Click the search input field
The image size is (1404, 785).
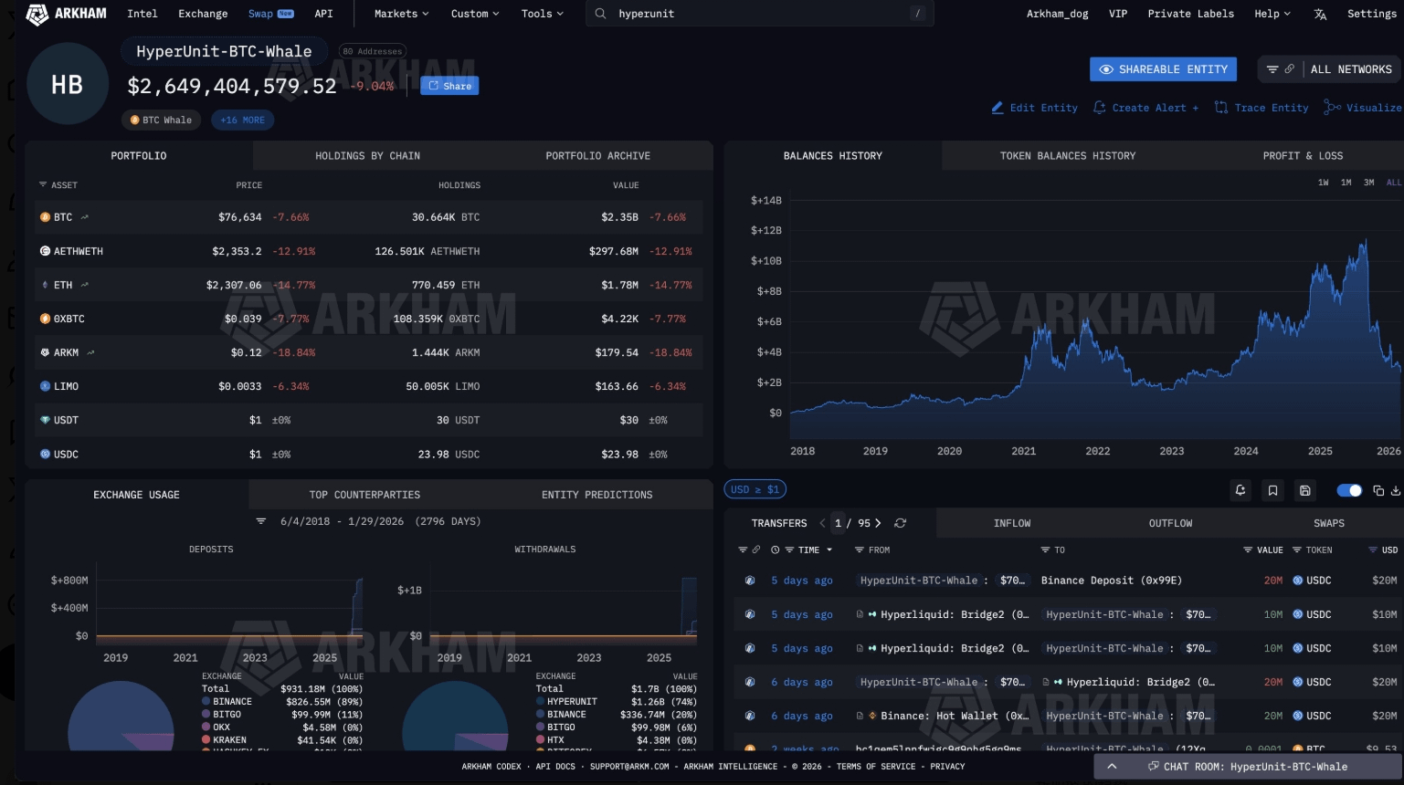pos(760,14)
